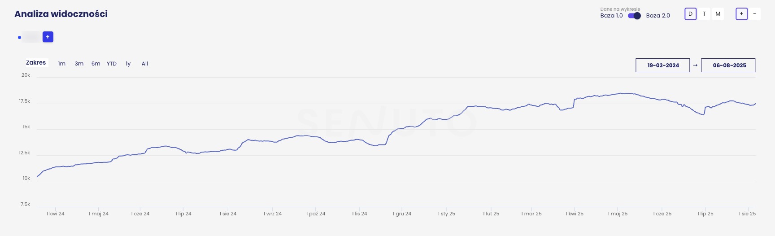Viewport: 775px width, 236px height.
Task: Select the 3m range
Action: [79, 64]
